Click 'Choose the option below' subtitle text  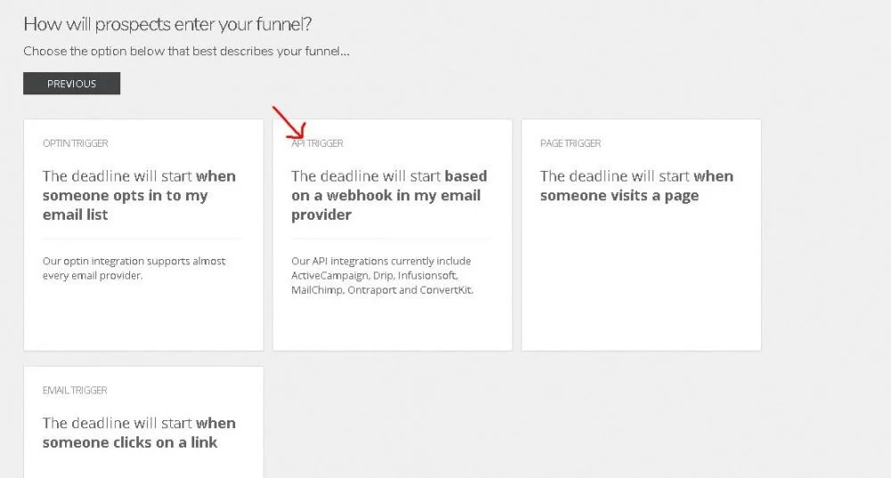click(186, 51)
